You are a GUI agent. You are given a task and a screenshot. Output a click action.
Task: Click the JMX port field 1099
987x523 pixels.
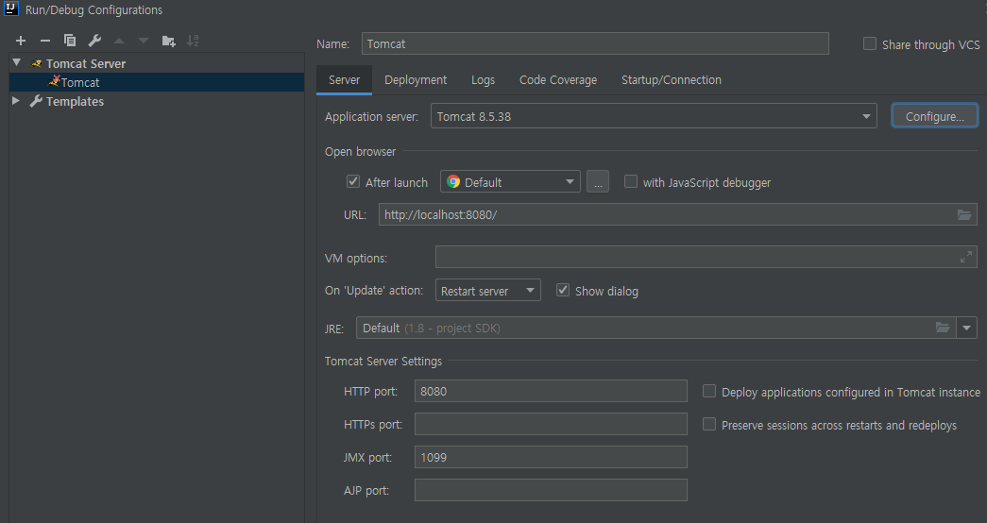(551, 457)
